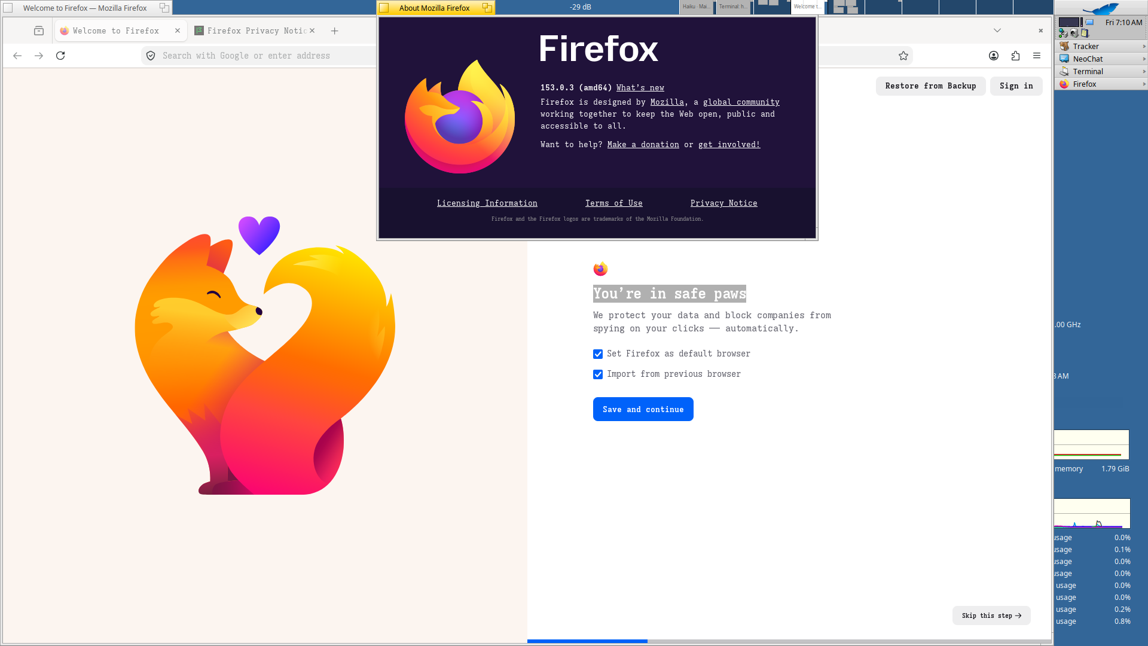Screen dimensions: 1148x646
Task: Click the Haiku leaf logo in the Deskbar
Action: [1101, 8]
